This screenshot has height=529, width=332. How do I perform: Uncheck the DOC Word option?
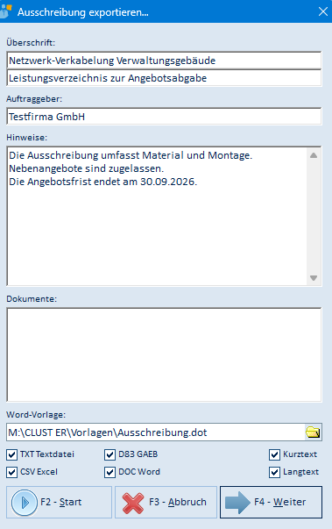[x=109, y=472]
